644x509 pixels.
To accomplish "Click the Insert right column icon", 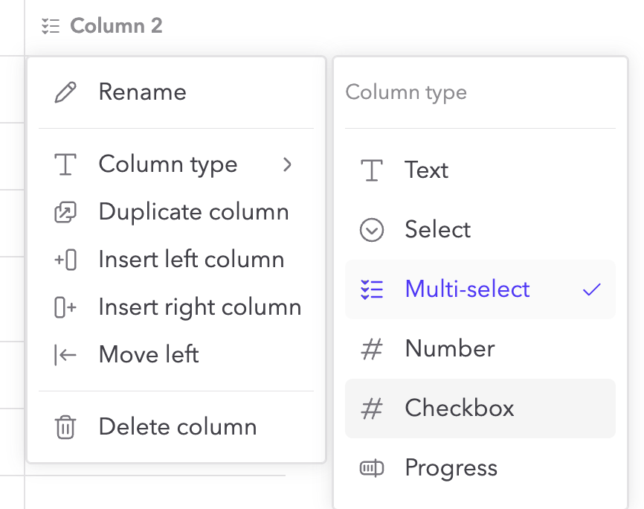I will [x=66, y=307].
